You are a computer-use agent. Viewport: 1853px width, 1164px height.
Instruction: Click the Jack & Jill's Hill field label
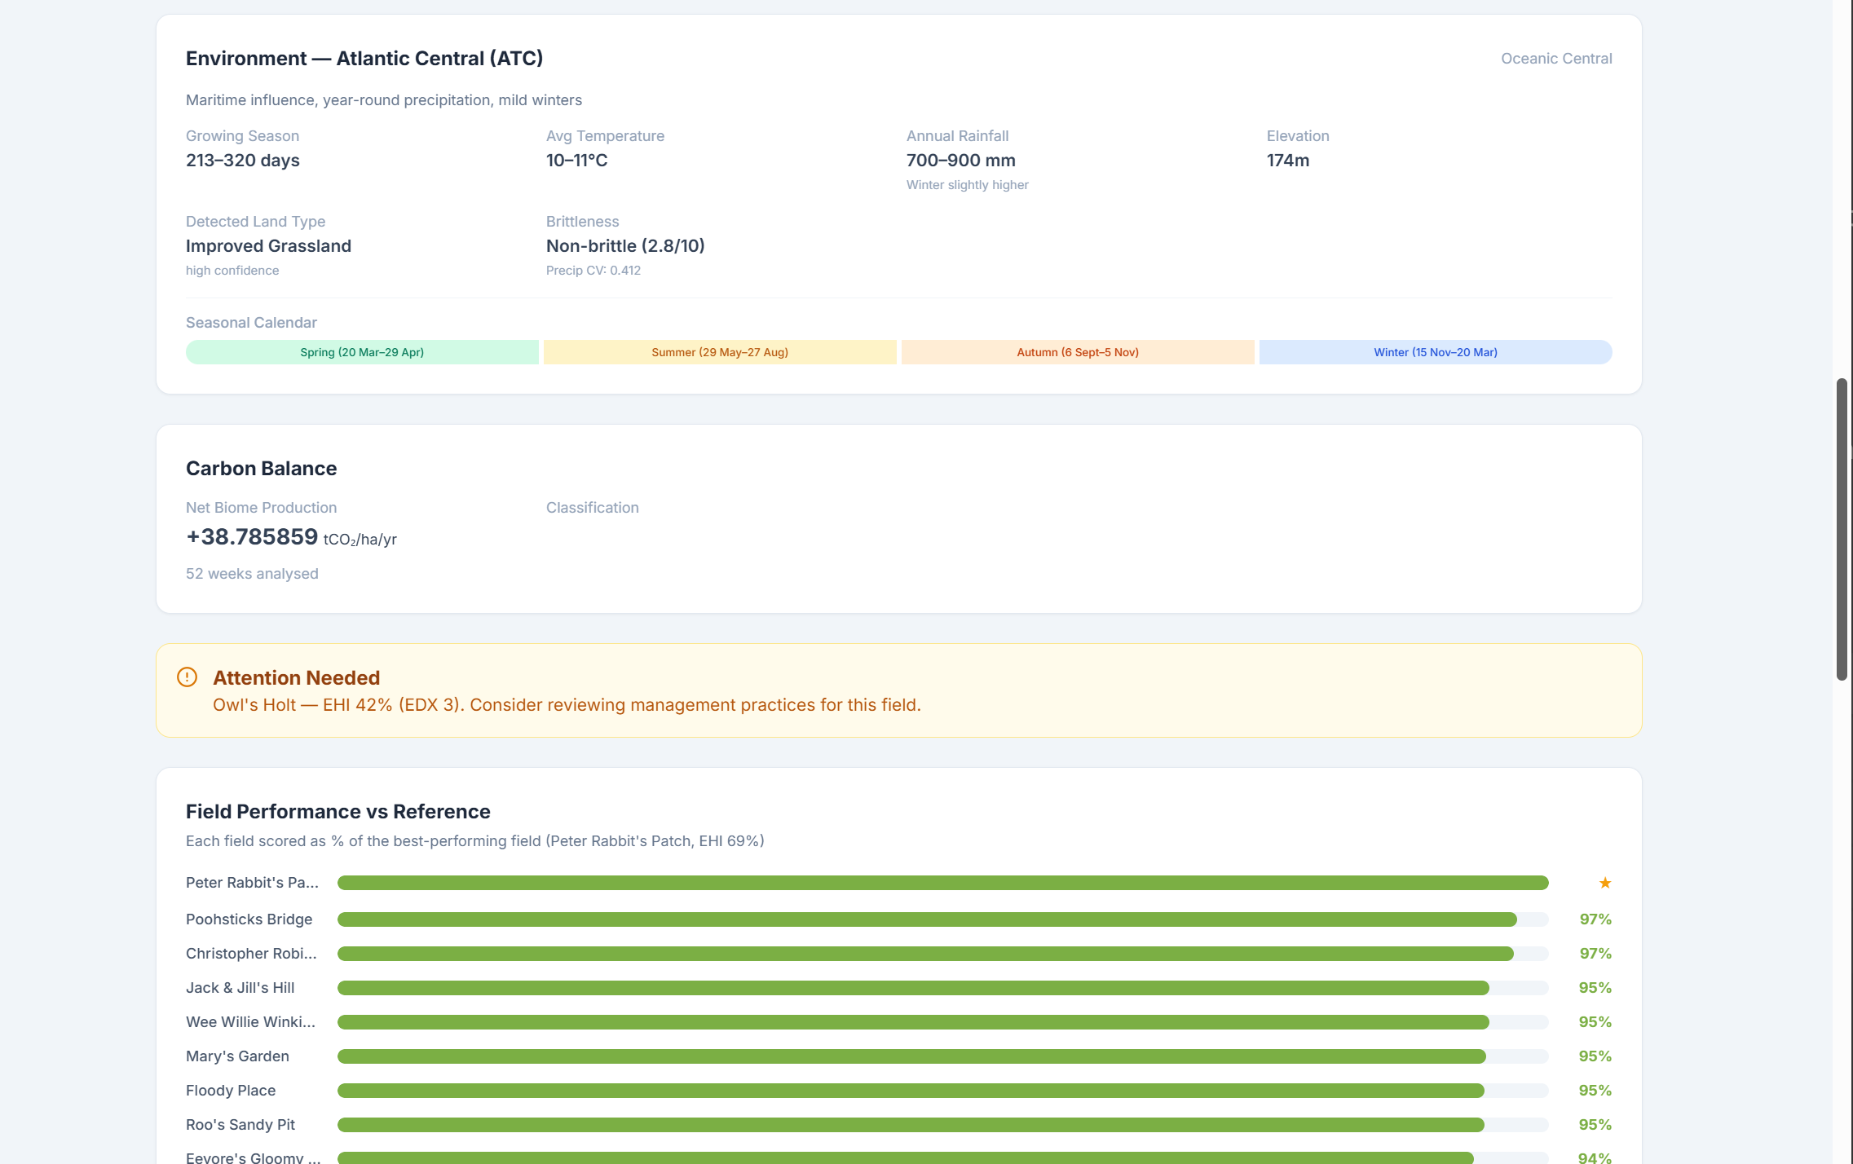(x=240, y=988)
